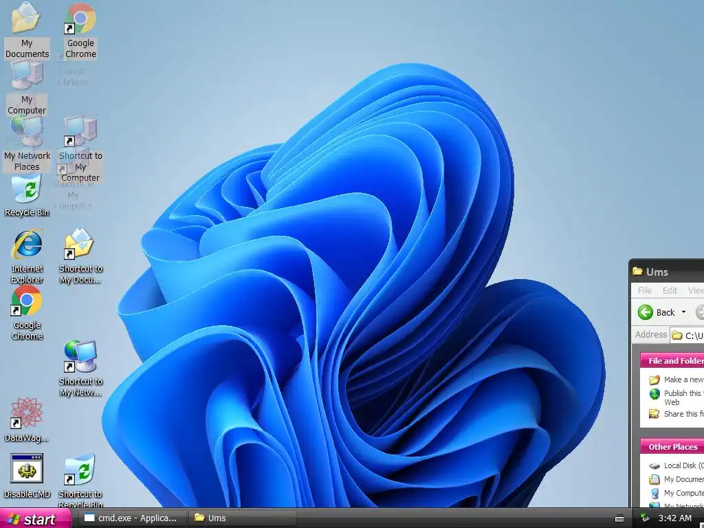
Task: Click the Ums window title bar
Action: click(667, 271)
